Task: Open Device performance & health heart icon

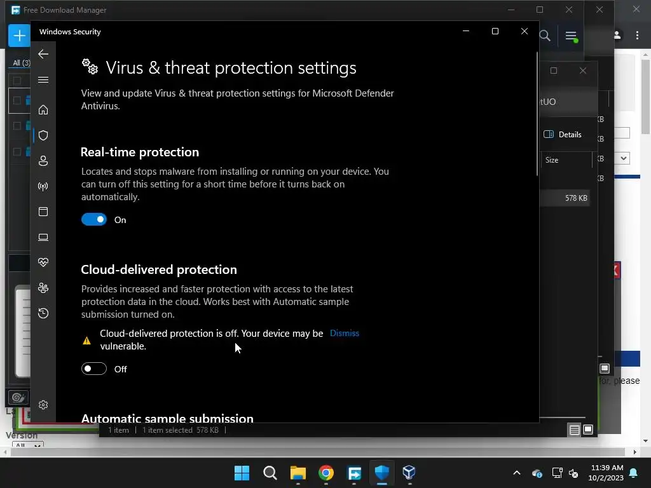Action: [43, 262]
